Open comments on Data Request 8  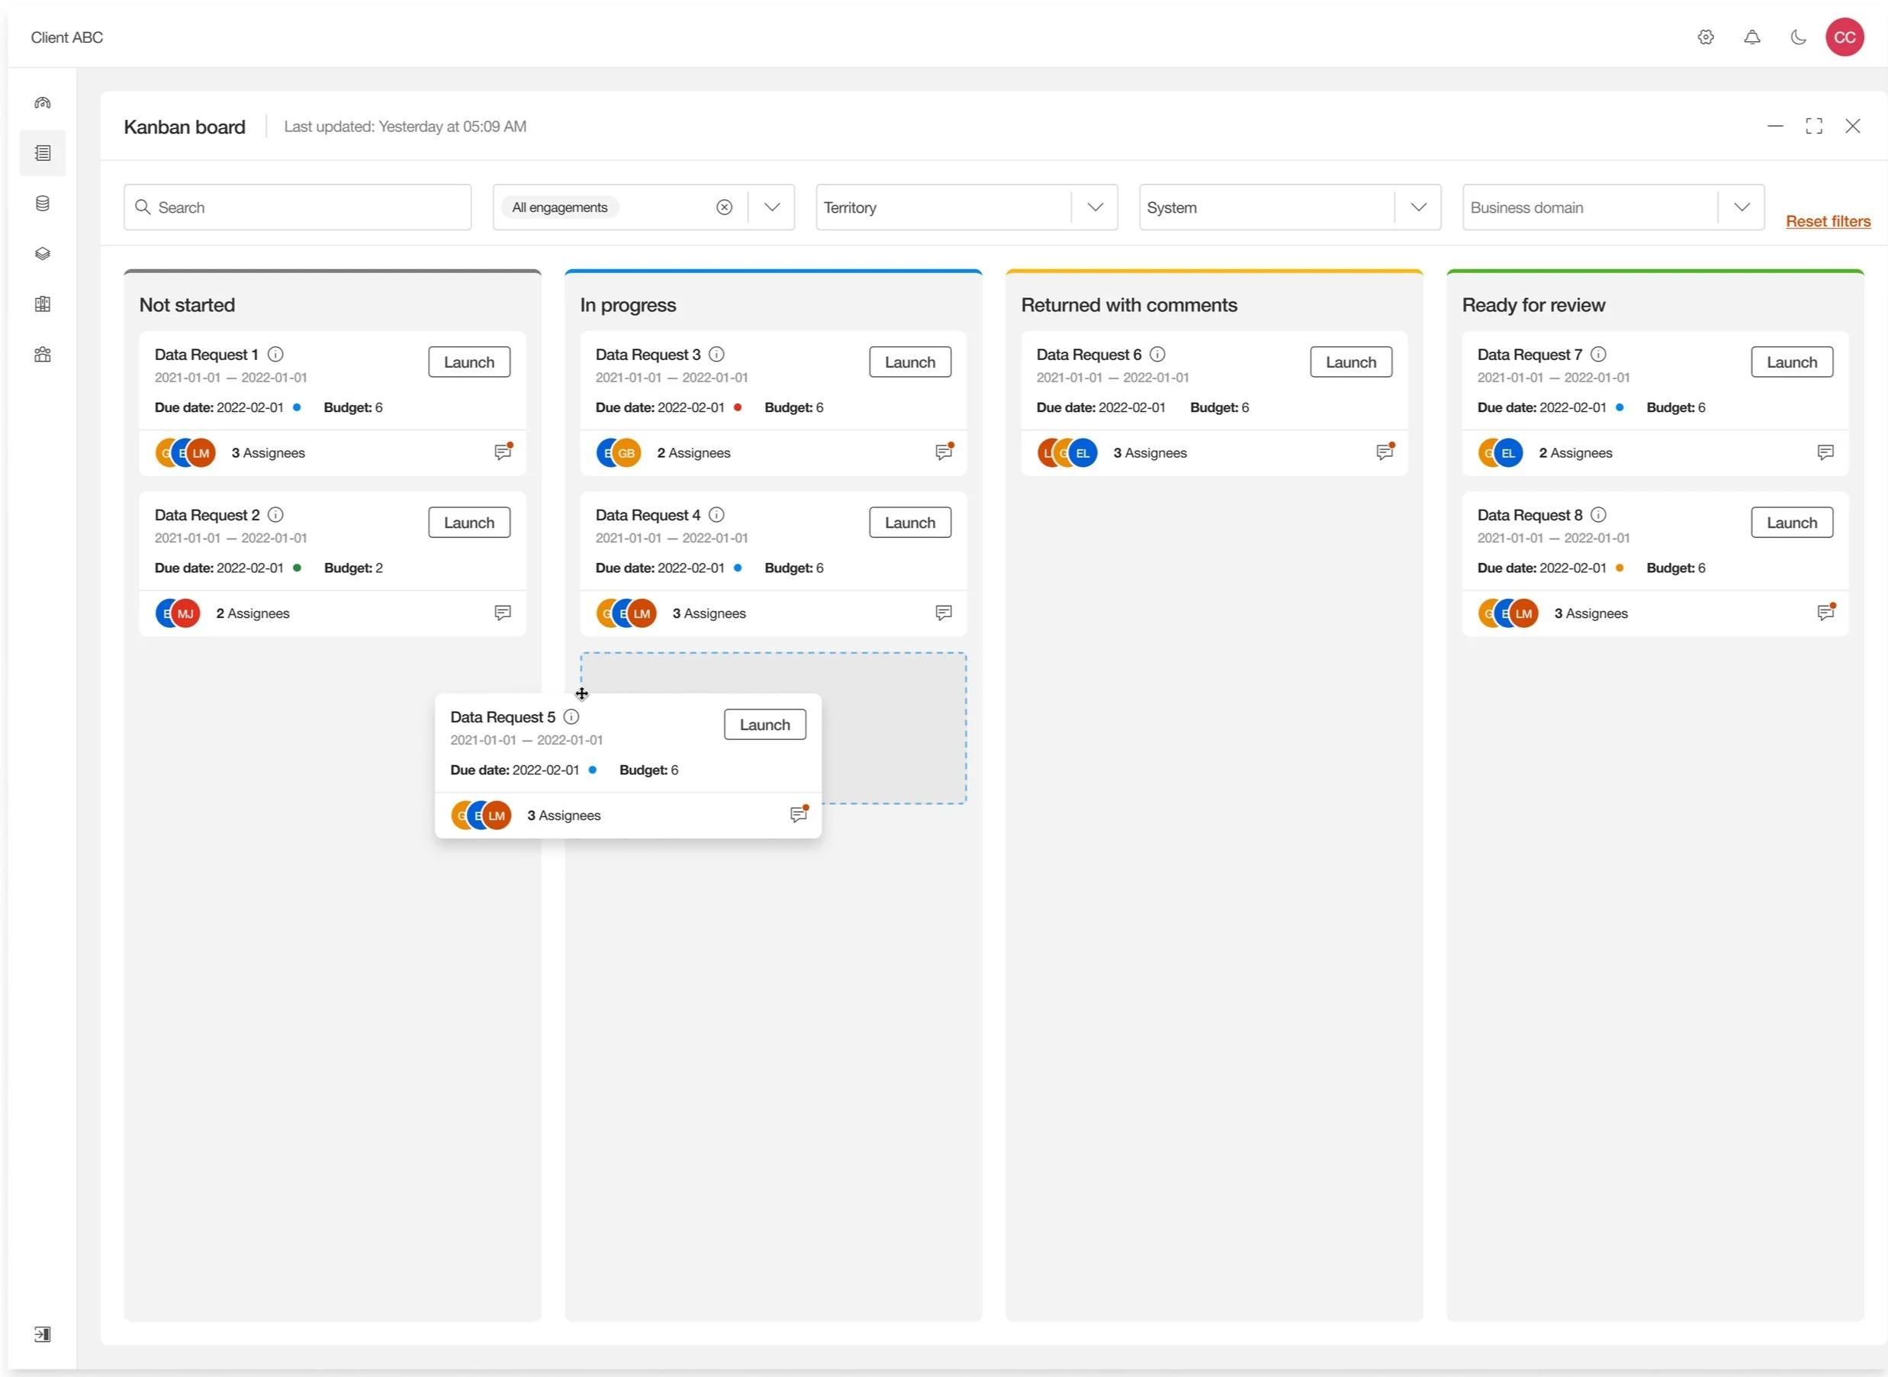(x=1825, y=613)
